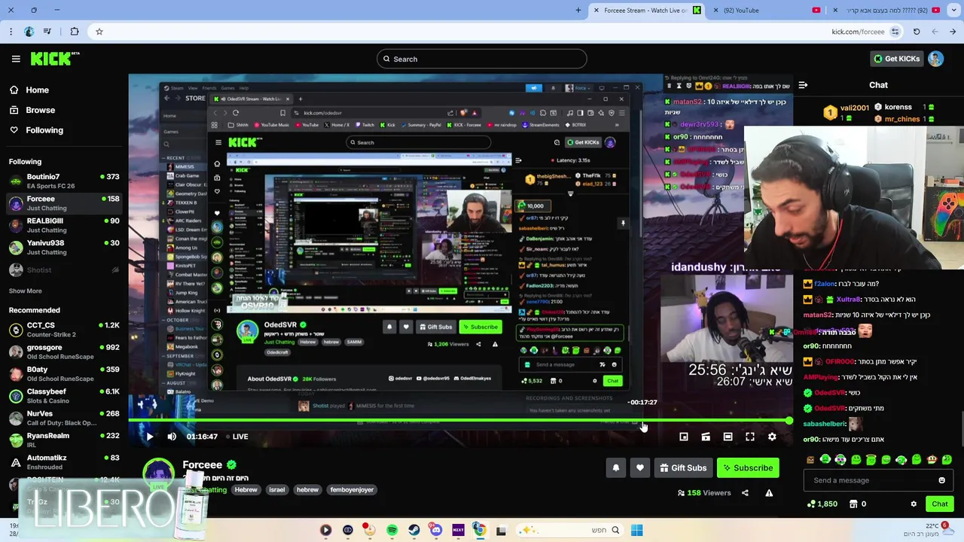Image resolution: width=964 pixels, height=542 pixels.
Task: Toggle mini player mode
Action: coord(683,437)
